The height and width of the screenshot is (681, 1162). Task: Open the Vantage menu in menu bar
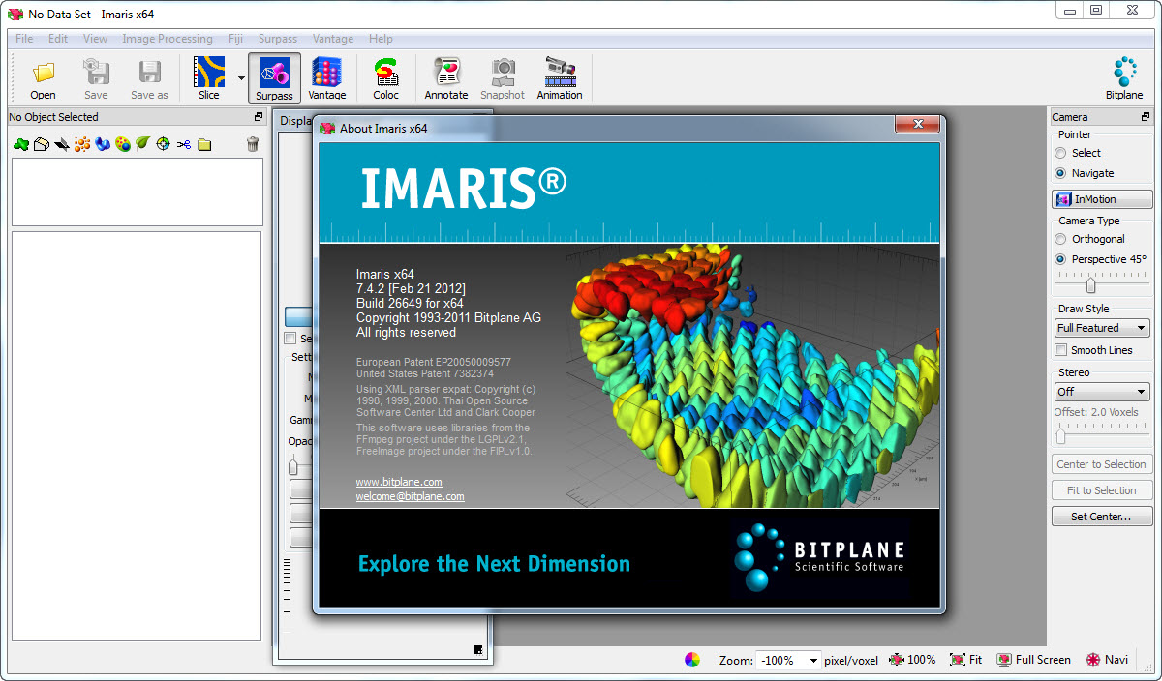pyautogui.click(x=333, y=39)
